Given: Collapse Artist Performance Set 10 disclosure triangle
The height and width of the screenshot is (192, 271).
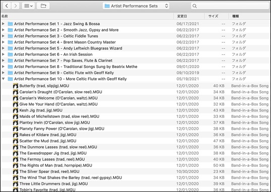Looking at the screenshot, I should point(3,79).
